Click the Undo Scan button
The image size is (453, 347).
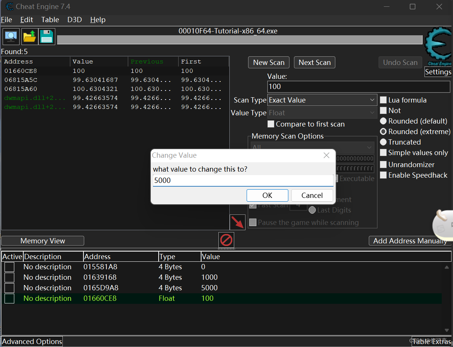click(400, 62)
